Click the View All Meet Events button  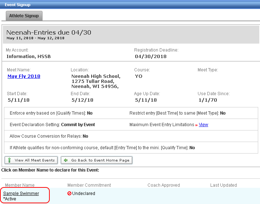tap(31, 160)
